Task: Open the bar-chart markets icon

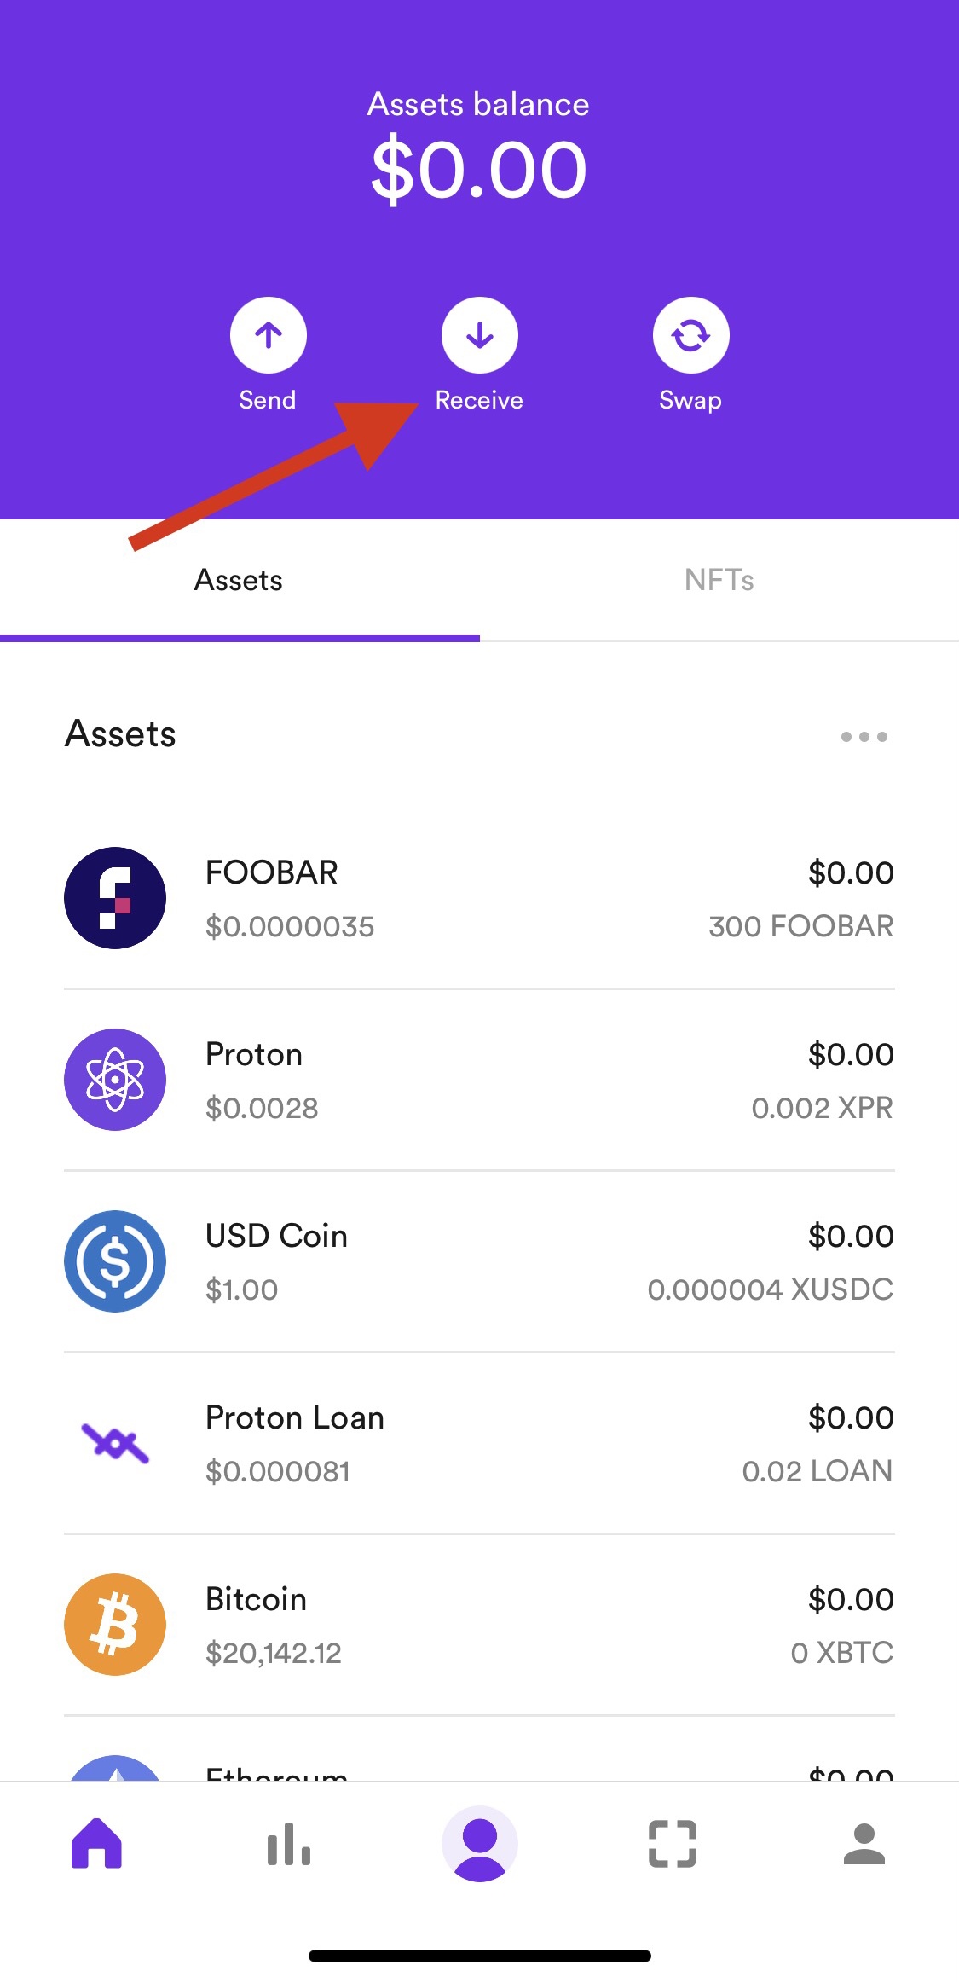Action: click(x=289, y=1844)
